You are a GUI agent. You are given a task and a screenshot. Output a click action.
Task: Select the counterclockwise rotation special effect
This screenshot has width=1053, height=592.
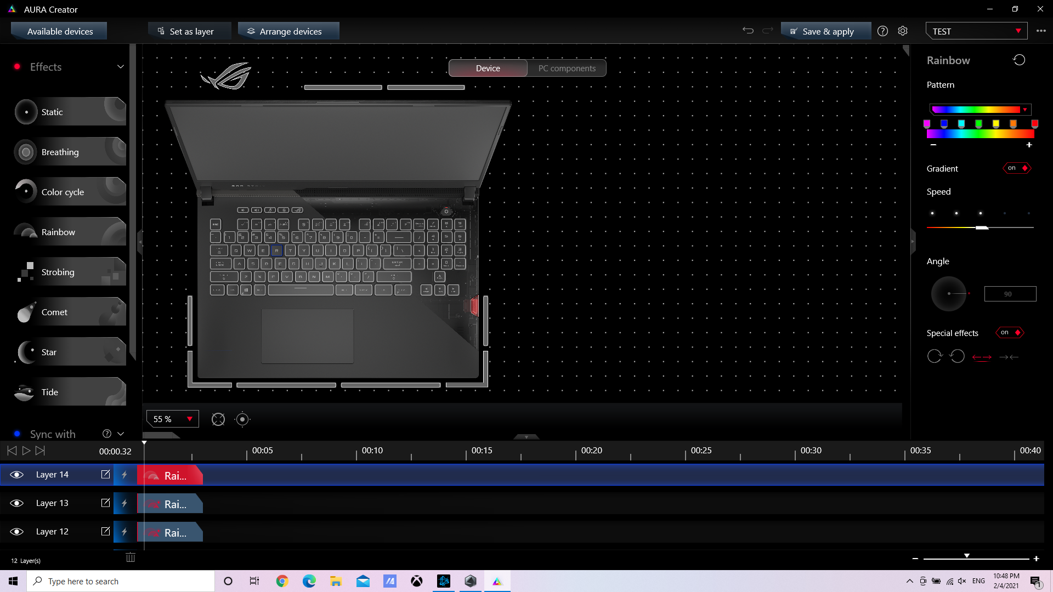point(958,356)
